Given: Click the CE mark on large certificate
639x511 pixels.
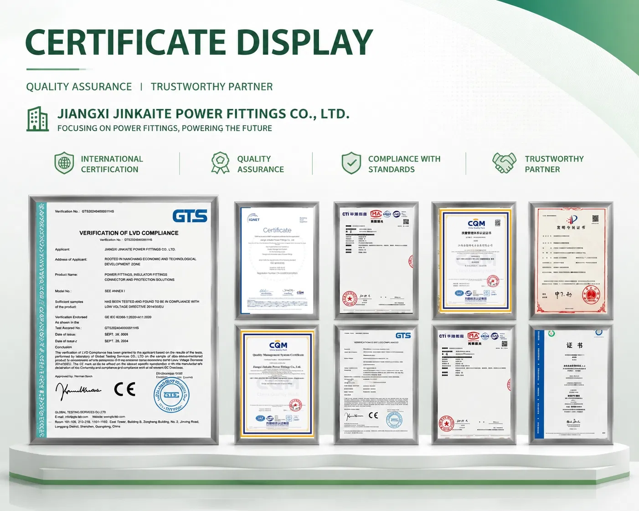Looking at the screenshot, I should [x=124, y=389].
